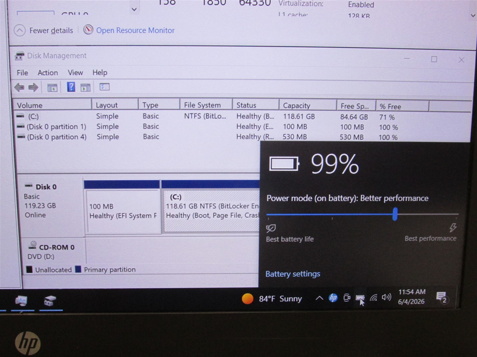477x357 pixels.
Task: Click the battery tray icon
Action: point(360,298)
